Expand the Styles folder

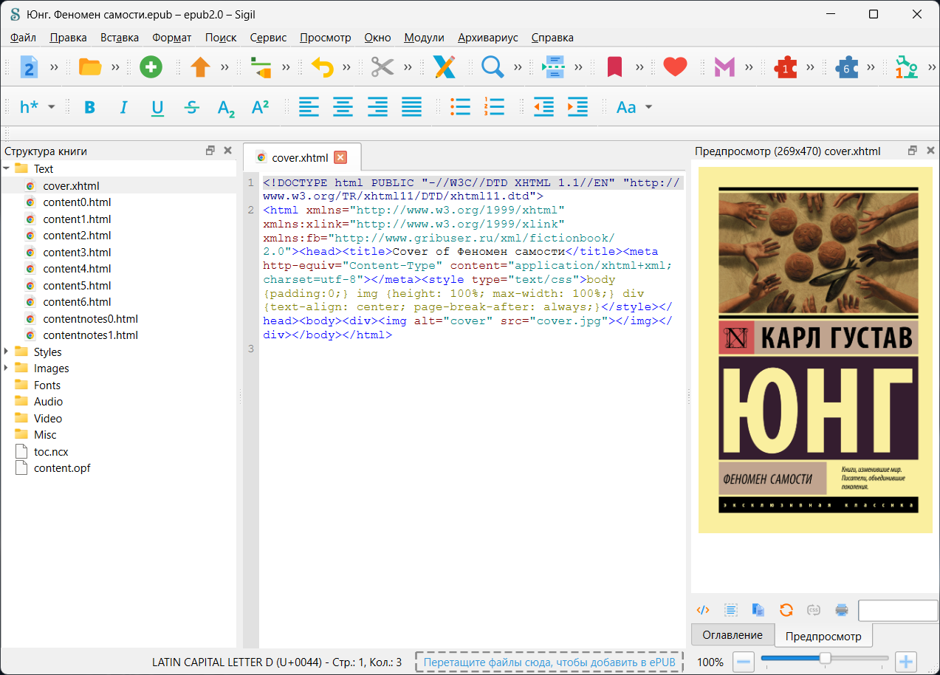[x=6, y=352]
